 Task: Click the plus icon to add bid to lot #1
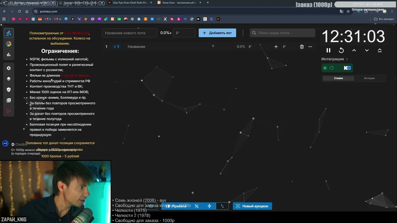tap(276, 46)
